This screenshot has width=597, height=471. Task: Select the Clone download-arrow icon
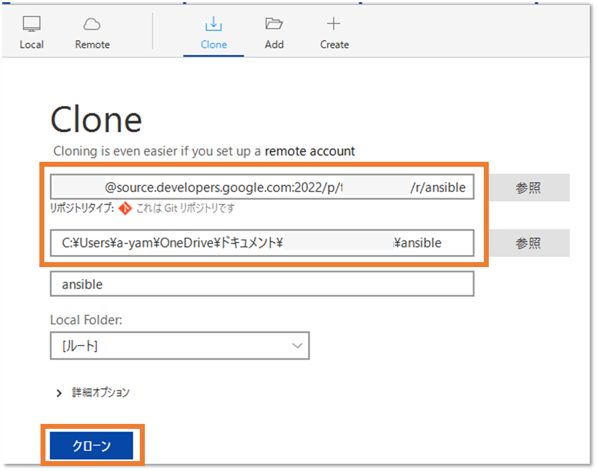[214, 24]
